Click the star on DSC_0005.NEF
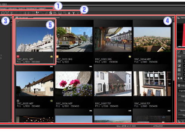This screenshot has width=185, height=136. [52, 101]
